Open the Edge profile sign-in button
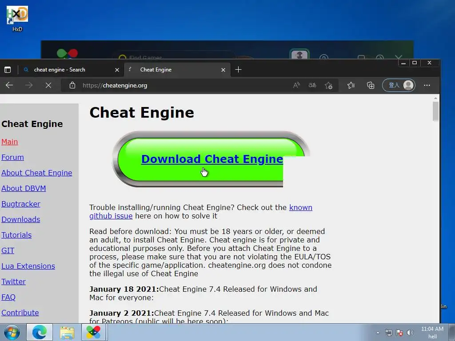 click(x=399, y=85)
